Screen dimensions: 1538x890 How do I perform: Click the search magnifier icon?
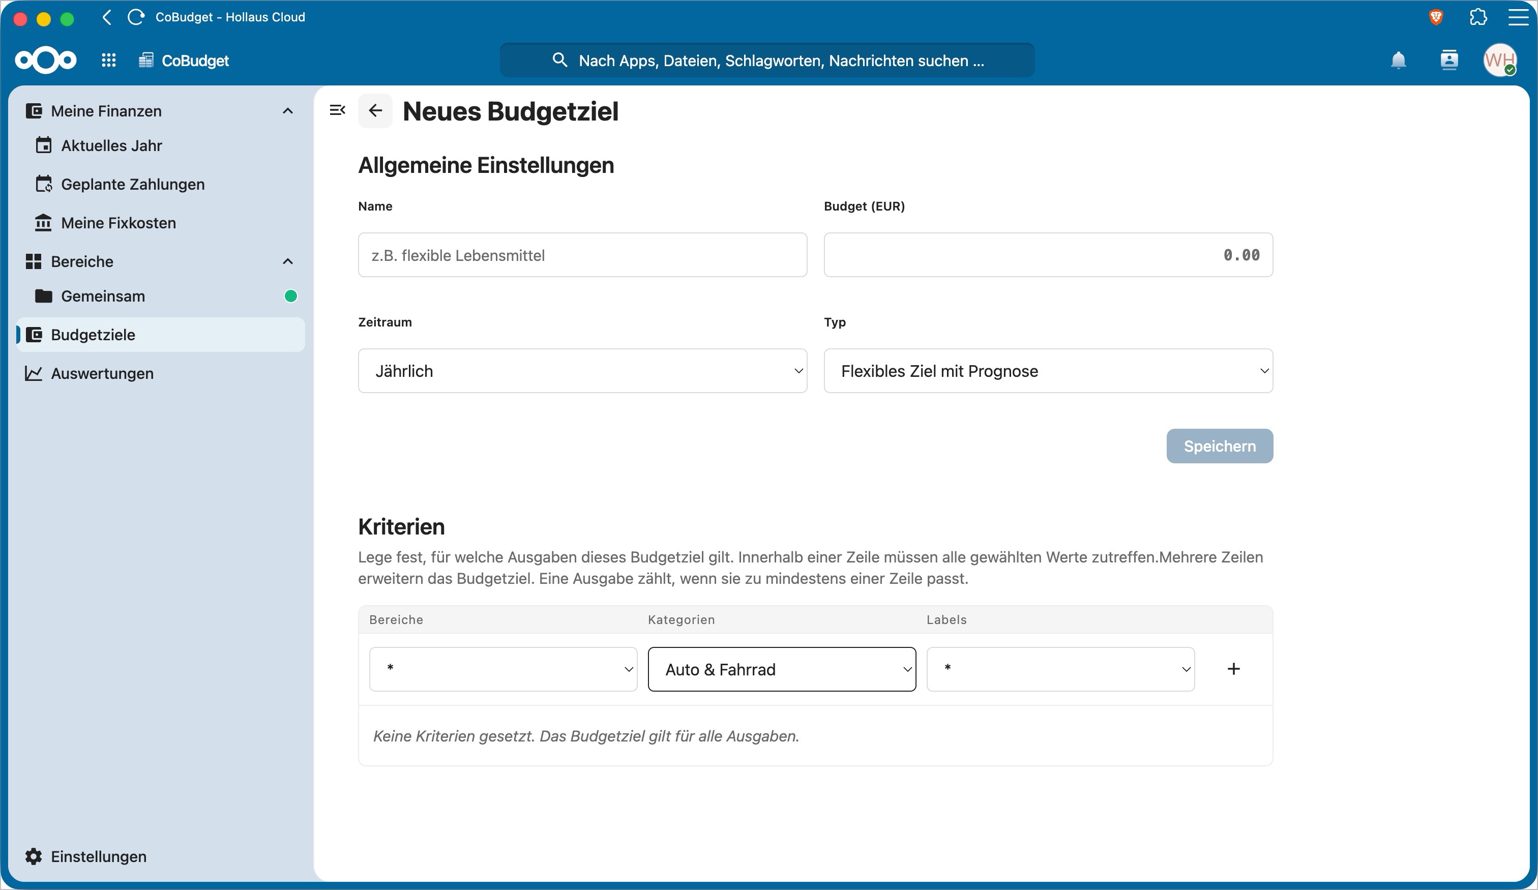(x=559, y=60)
